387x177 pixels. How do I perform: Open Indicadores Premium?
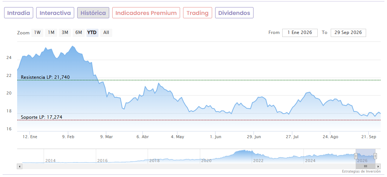(x=146, y=13)
